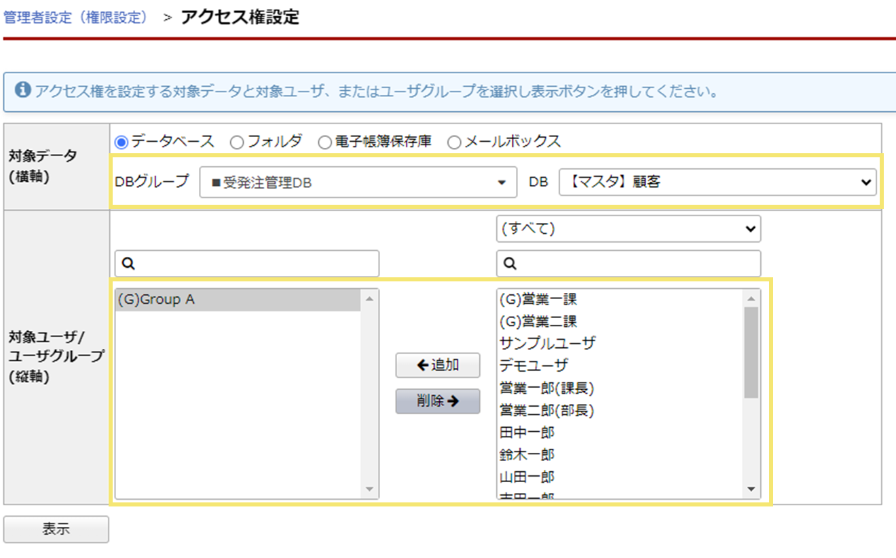Click the info icon in the notice banner
Image resolution: width=896 pixels, height=558 pixels.
point(22,89)
